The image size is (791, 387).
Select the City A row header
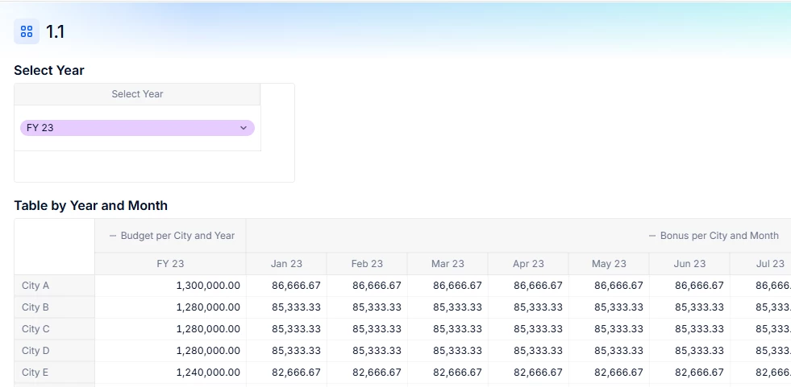coord(35,286)
